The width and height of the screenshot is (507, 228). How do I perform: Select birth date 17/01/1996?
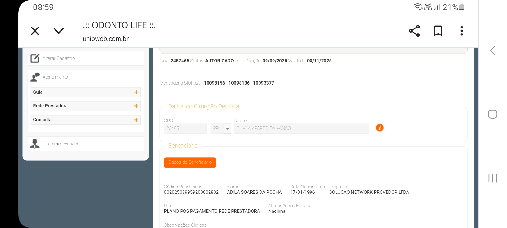click(303, 192)
